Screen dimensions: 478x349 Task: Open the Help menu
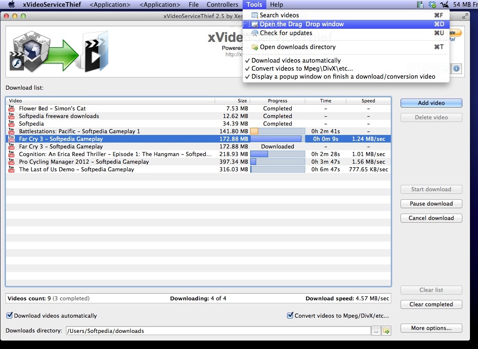click(x=276, y=5)
